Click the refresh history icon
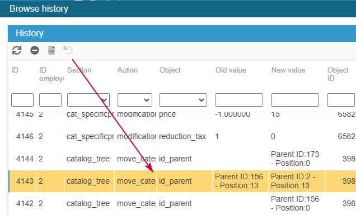The image size is (356, 215). 17,50
